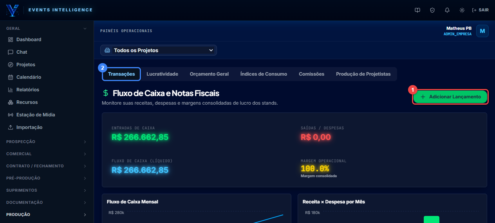Open Estação de Mídia in sidebar
The height and width of the screenshot is (223, 495).
click(x=47, y=115)
